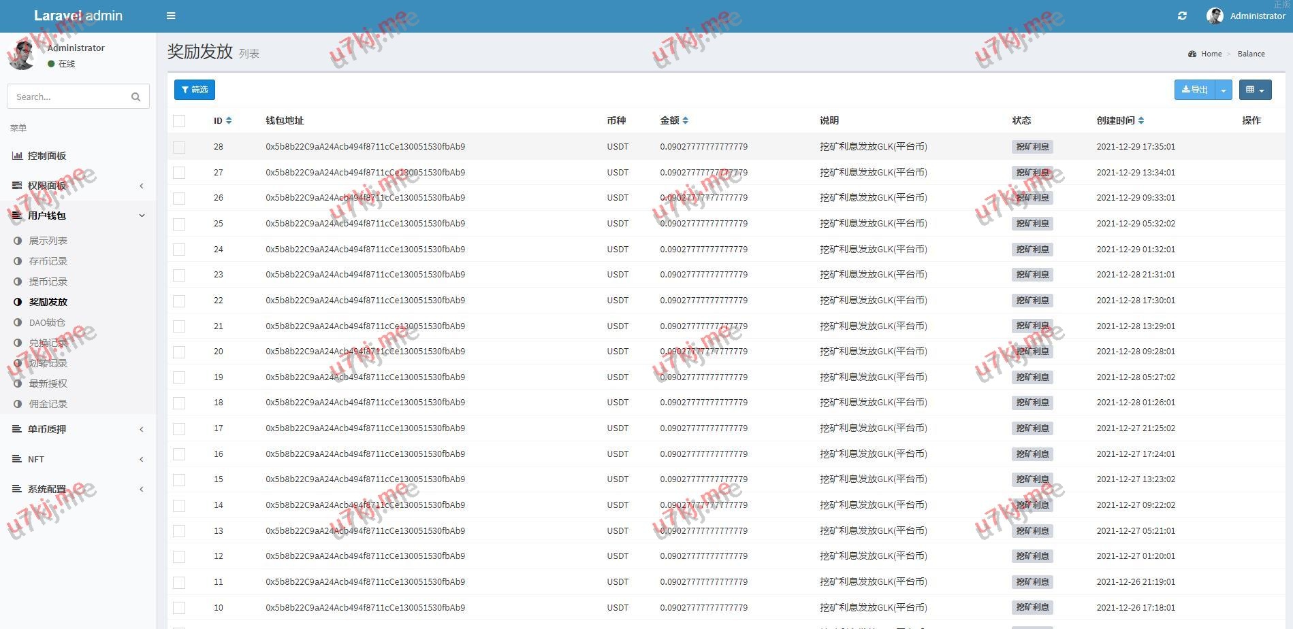Screen dimensions: 1293x629
Task: Click the sidebar Search input field
Action: pos(68,97)
